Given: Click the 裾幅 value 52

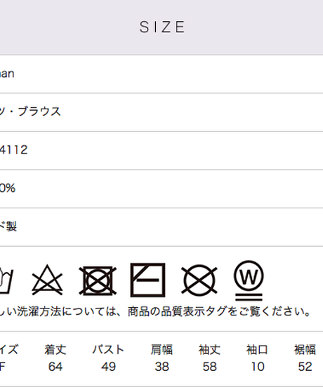Looking at the screenshot, I should click(x=305, y=367).
